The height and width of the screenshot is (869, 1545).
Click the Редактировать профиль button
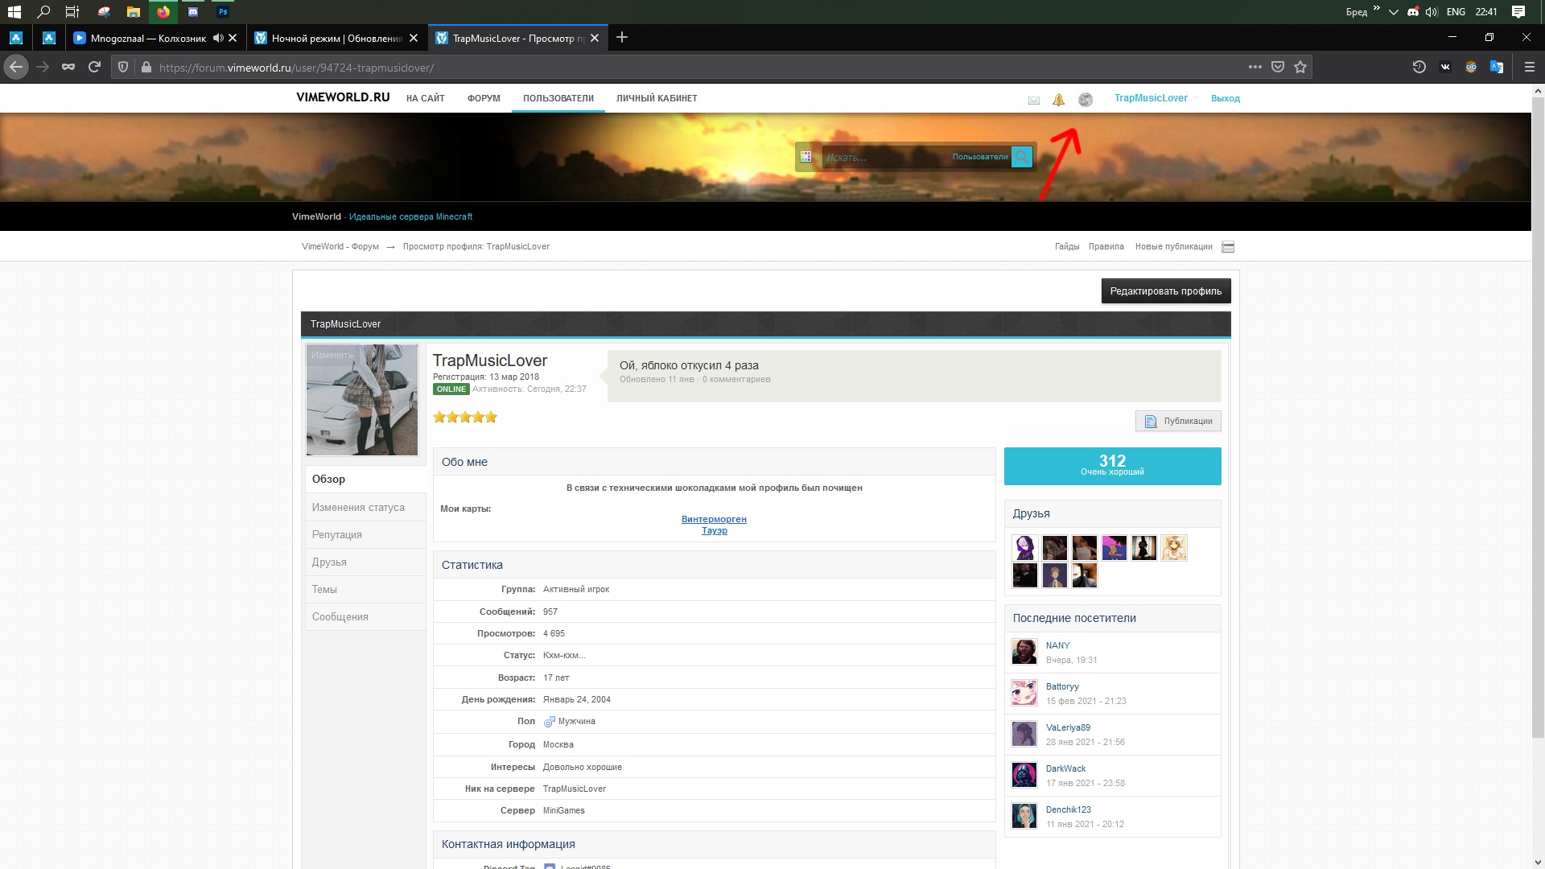1165,291
